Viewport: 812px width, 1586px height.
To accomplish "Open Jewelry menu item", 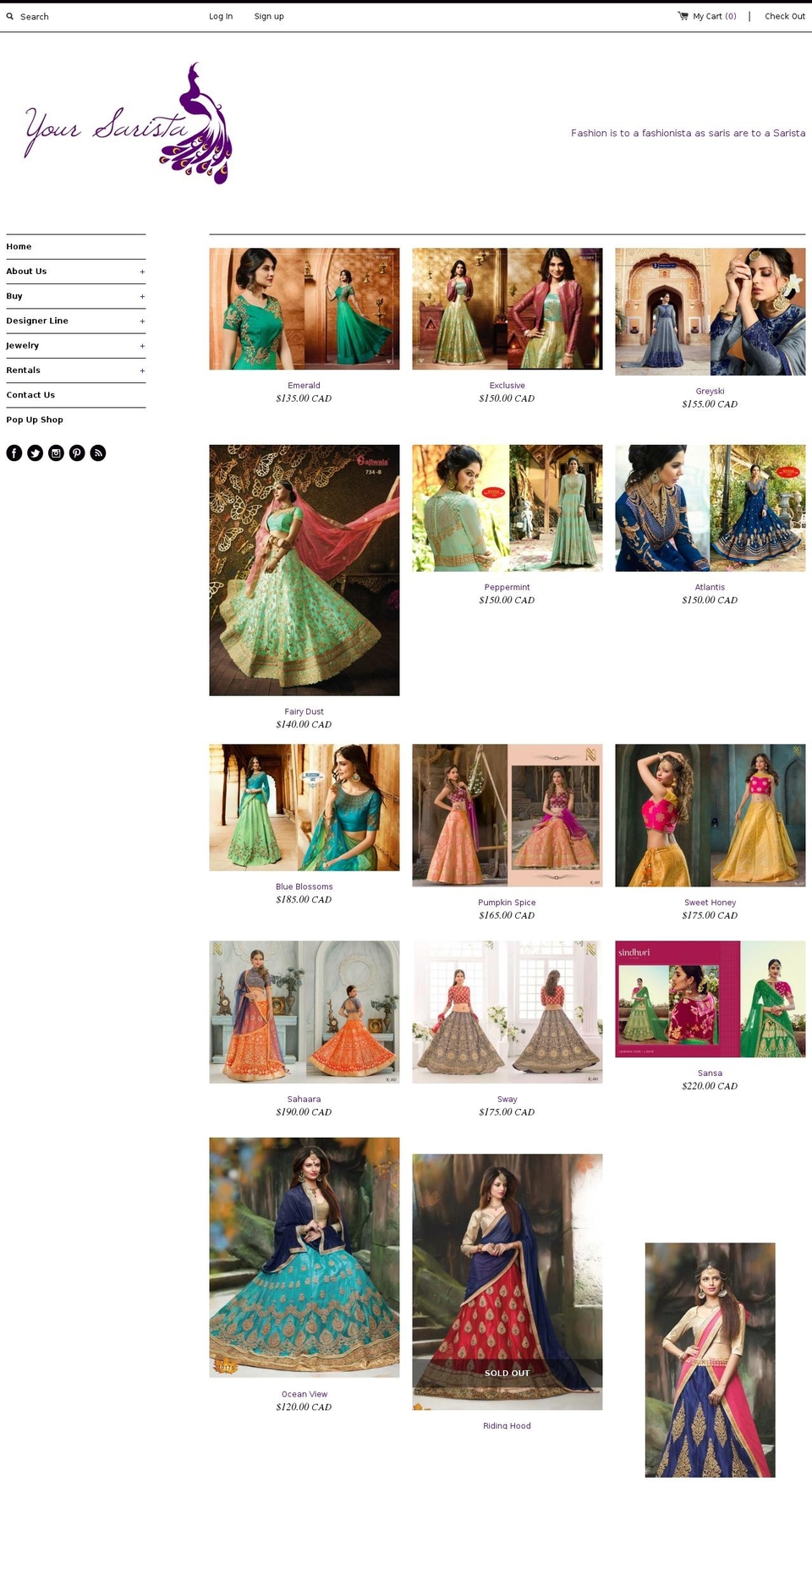I will tap(23, 345).
